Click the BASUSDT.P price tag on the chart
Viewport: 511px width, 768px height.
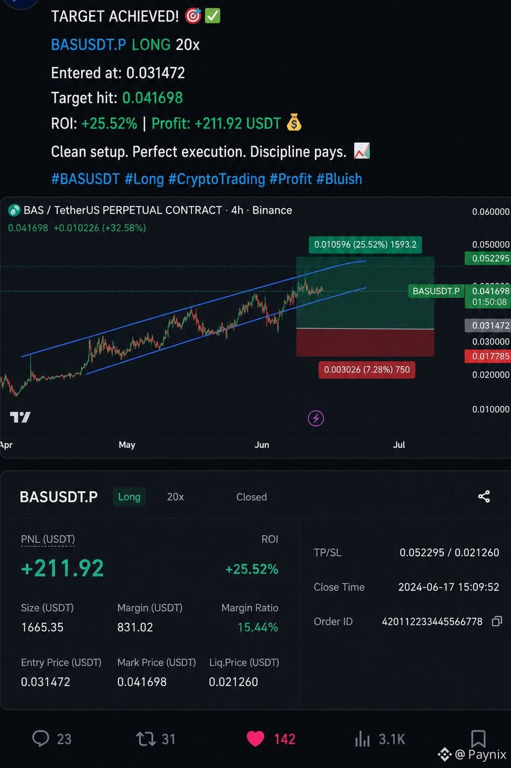pyautogui.click(x=436, y=291)
